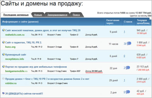
Task: Visit the domain bestgamemobile.ru
Action: [x=16, y=71]
